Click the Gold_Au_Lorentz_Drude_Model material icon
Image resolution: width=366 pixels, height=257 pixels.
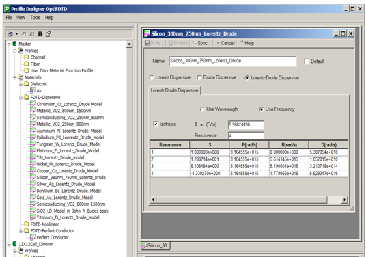click(x=33, y=198)
